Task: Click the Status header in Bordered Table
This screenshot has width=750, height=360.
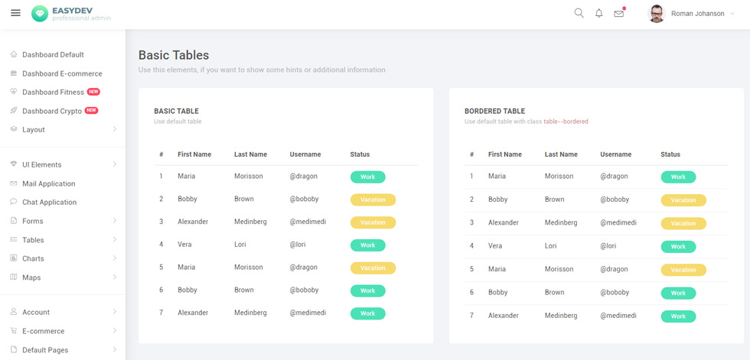Action: click(x=670, y=154)
